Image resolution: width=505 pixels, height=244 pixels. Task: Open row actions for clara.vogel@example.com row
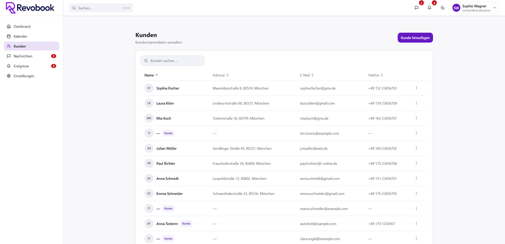416,239
